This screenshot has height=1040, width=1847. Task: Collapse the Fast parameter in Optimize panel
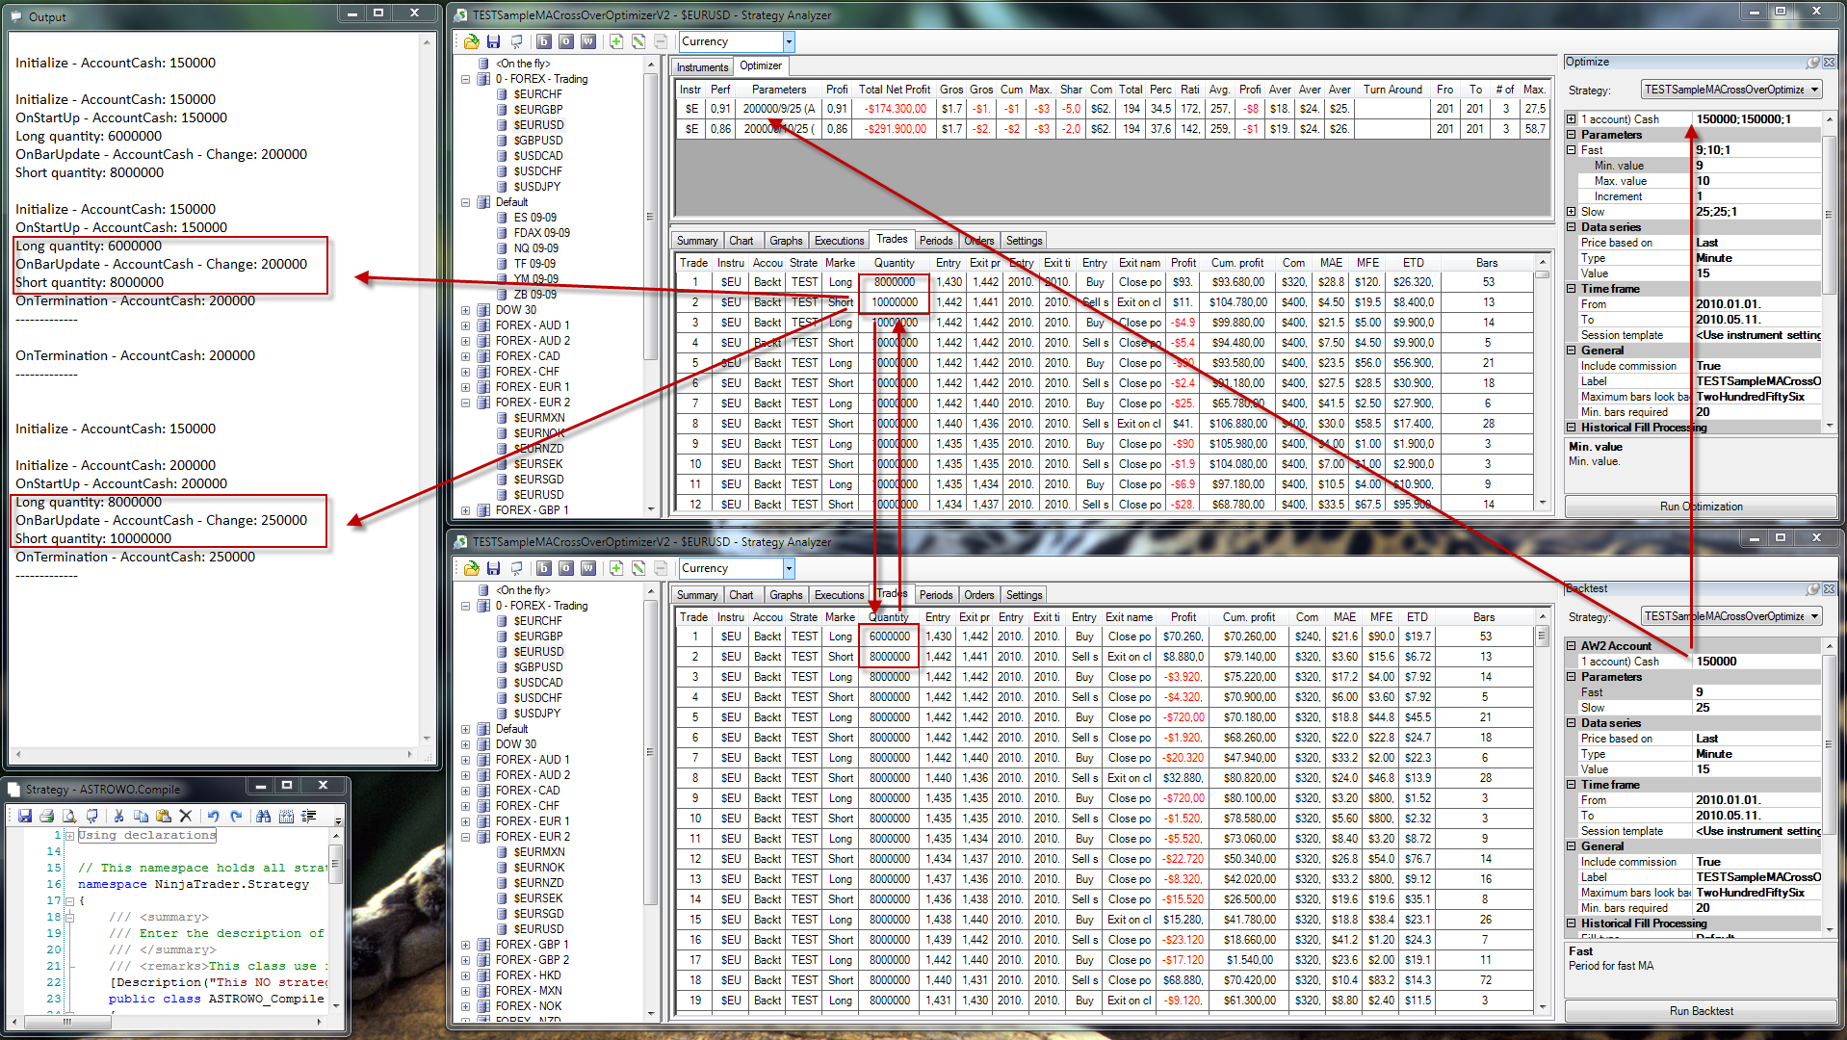coord(1572,150)
